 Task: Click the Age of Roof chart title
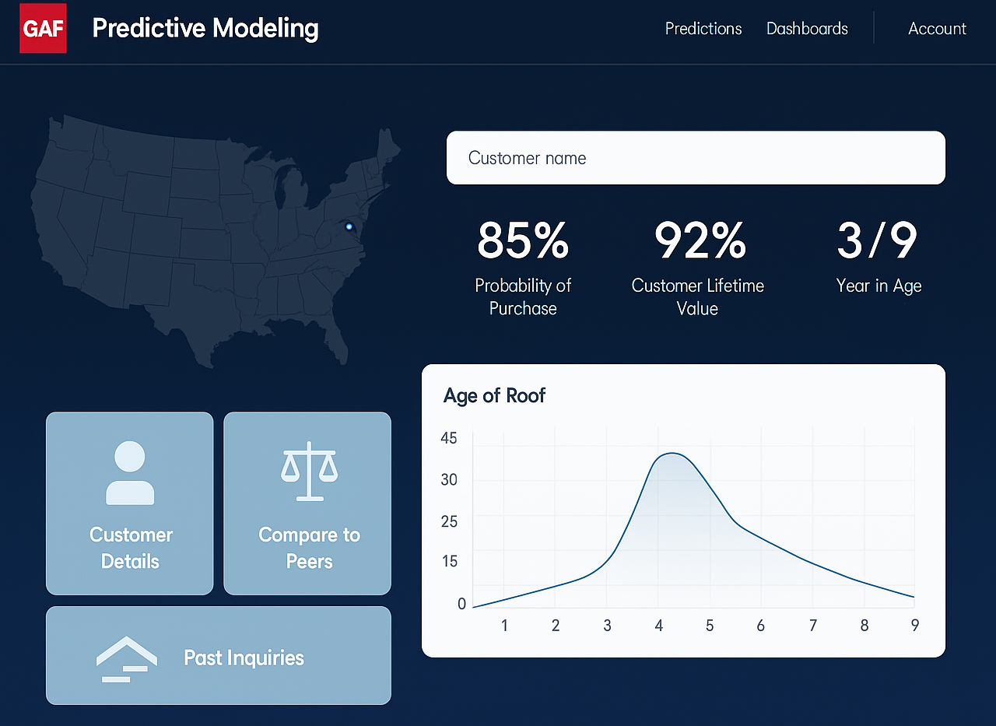point(494,395)
